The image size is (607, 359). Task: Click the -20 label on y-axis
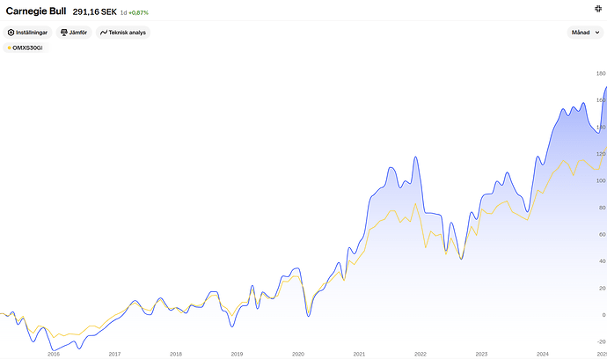click(x=600, y=341)
